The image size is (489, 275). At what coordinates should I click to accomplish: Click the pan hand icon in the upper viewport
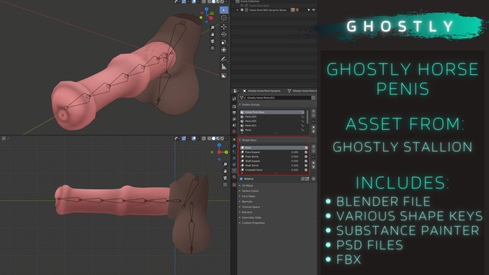pyautogui.click(x=212, y=34)
